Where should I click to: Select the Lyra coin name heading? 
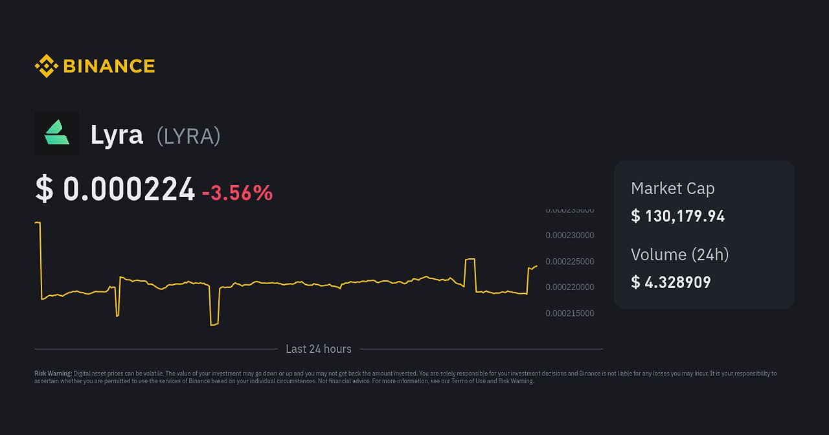tap(117, 135)
